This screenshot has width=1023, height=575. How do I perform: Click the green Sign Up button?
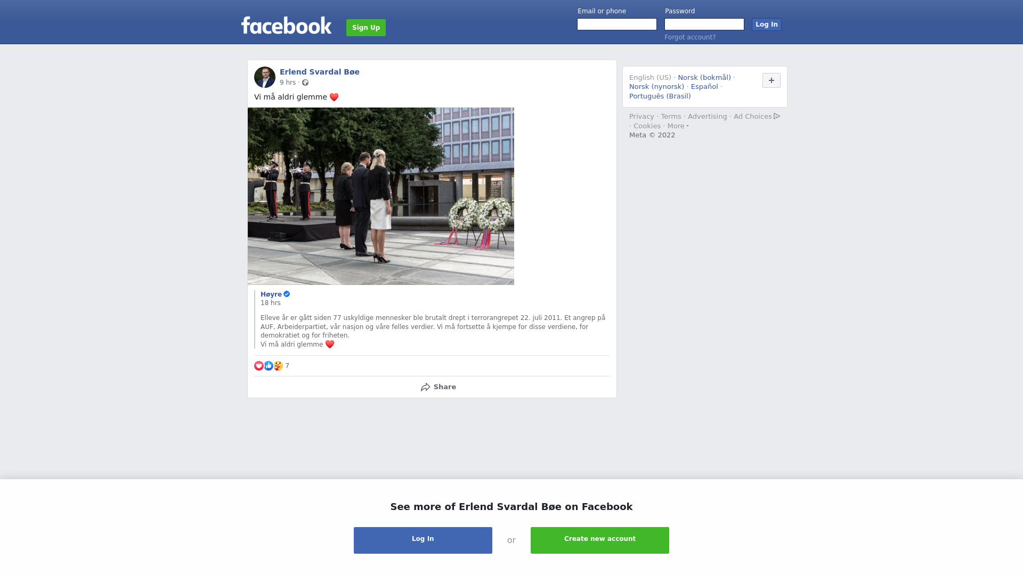point(366,28)
